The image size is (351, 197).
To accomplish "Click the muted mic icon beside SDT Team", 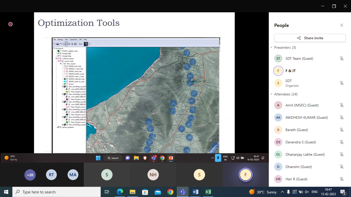I will [341, 58].
